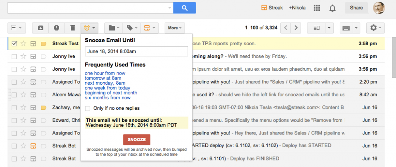
Task: Archive the selected email
Action: [x=40, y=28]
